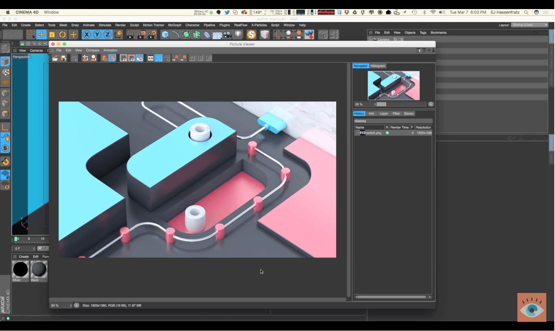The height and width of the screenshot is (331, 555).
Task: Toggle the Z axis lock
Action: click(x=107, y=35)
